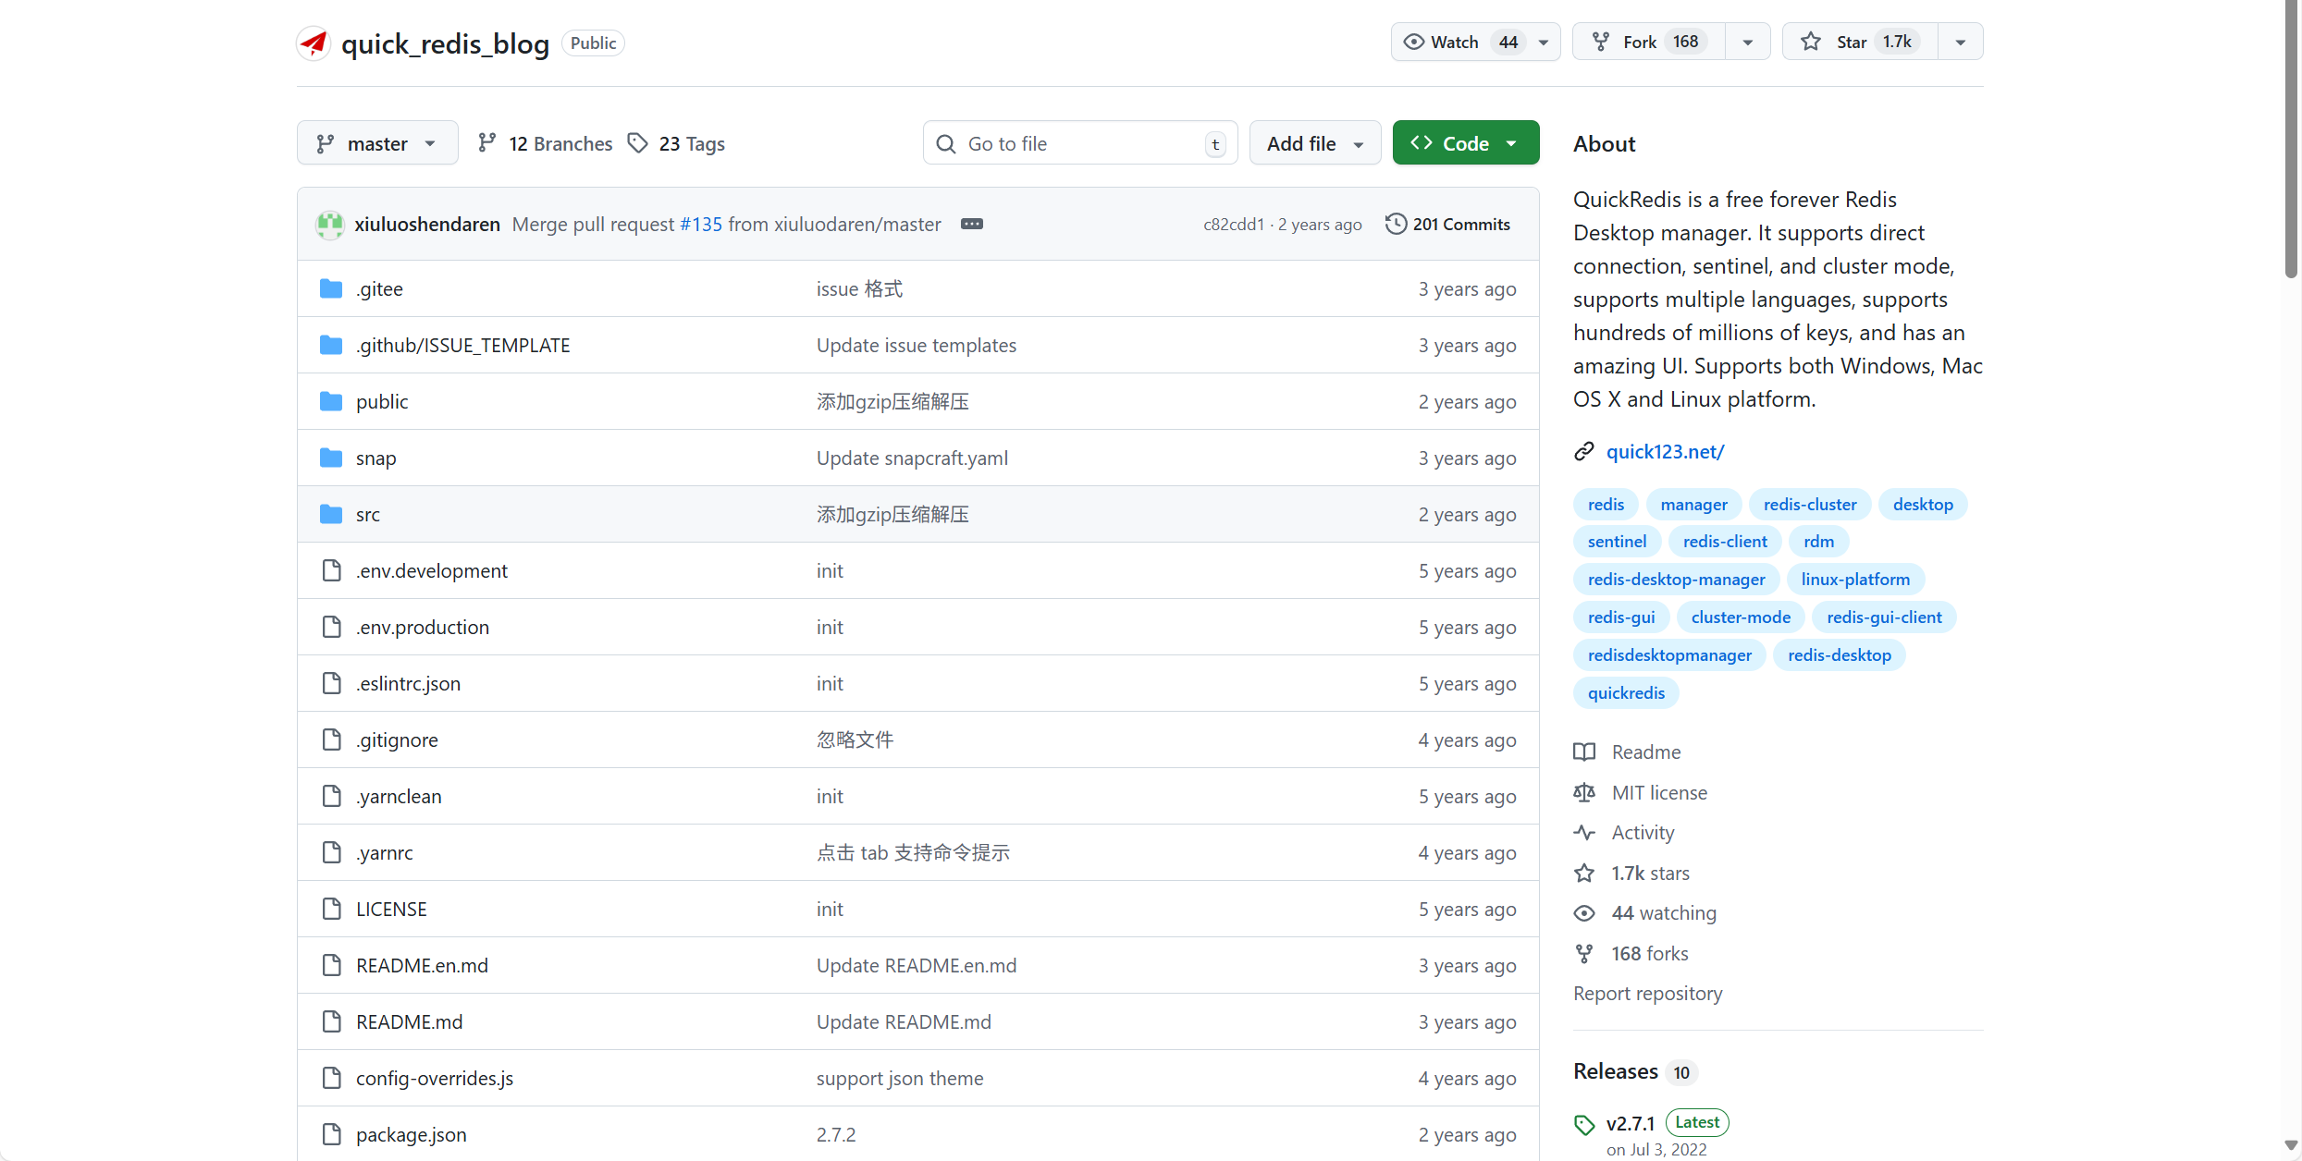Click the tag icon next to 23 Tags

[x=637, y=143]
